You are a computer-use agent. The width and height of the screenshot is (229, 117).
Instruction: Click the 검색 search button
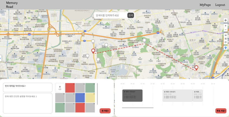pyautogui.click(x=131, y=15)
